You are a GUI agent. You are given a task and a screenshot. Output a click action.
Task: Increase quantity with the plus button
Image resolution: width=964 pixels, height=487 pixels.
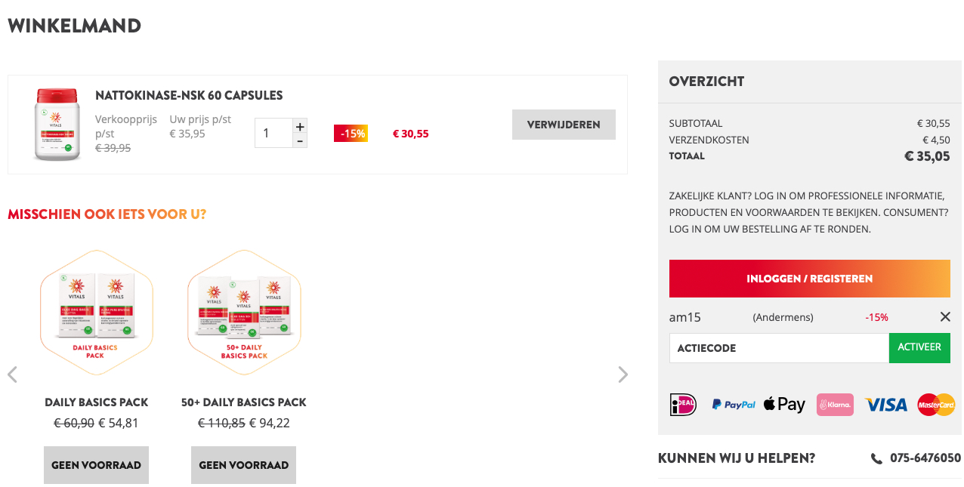(300, 126)
